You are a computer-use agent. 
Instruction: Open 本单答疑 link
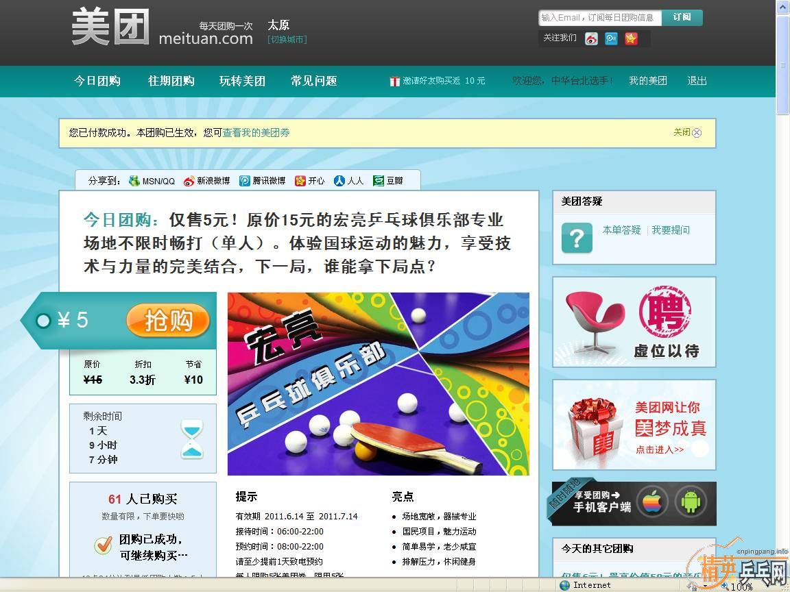pyautogui.click(x=622, y=230)
